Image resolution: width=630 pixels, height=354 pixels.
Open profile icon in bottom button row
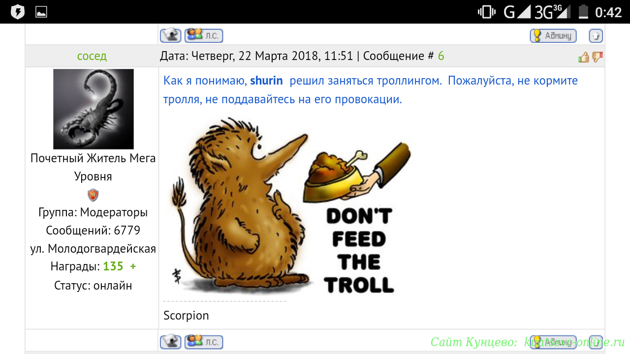pos(171,342)
